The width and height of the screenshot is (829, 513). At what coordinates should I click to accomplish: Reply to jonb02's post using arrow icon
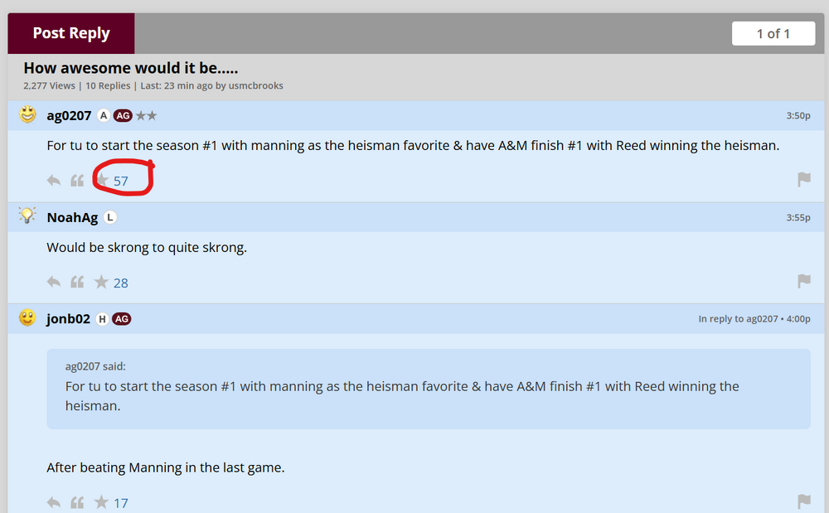click(54, 502)
